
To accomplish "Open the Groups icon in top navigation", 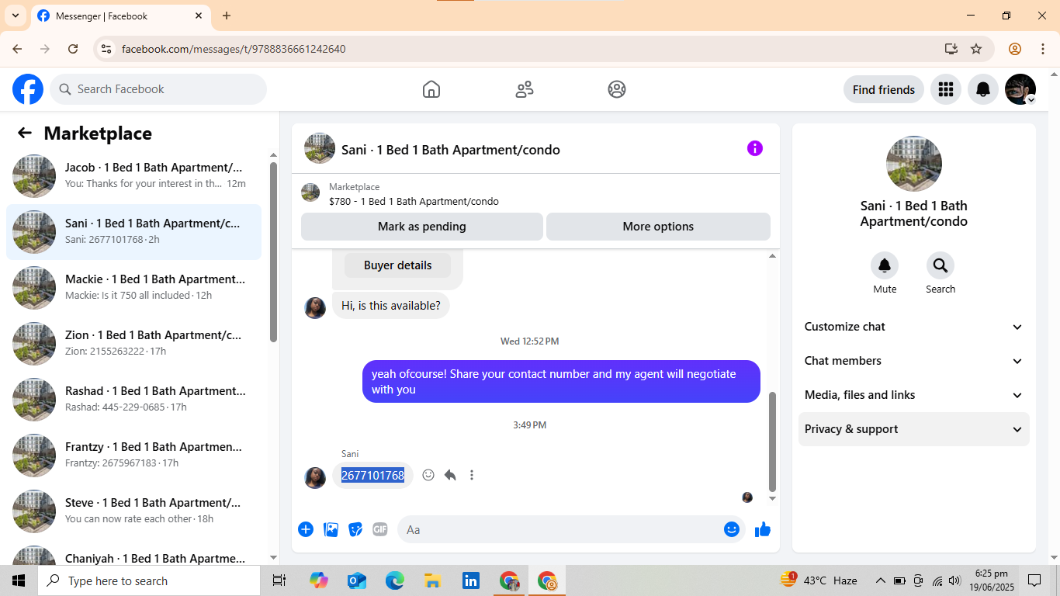I will click(x=617, y=89).
